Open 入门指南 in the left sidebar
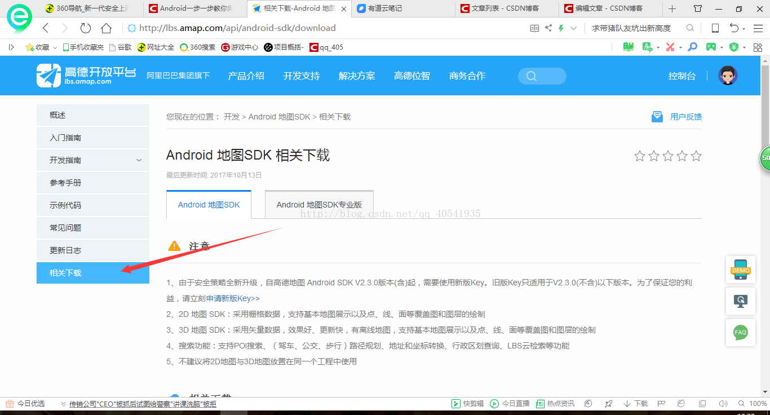This screenshot has height=415, width=770. tap(93, 138)
